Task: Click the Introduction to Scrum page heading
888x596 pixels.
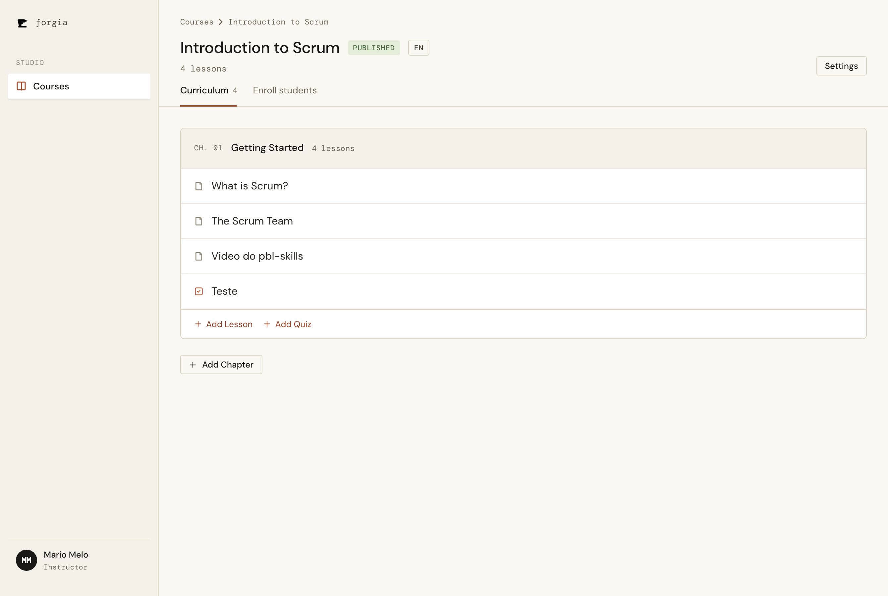Action: pos(260,48)
